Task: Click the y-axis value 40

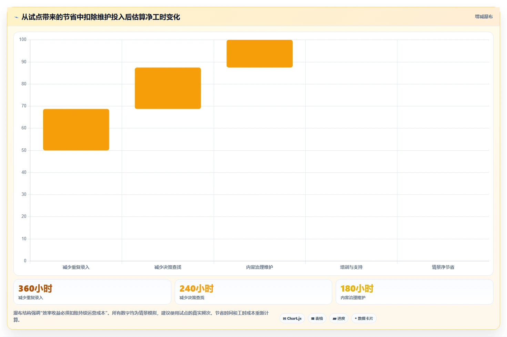Action: [x=24, y=172]
